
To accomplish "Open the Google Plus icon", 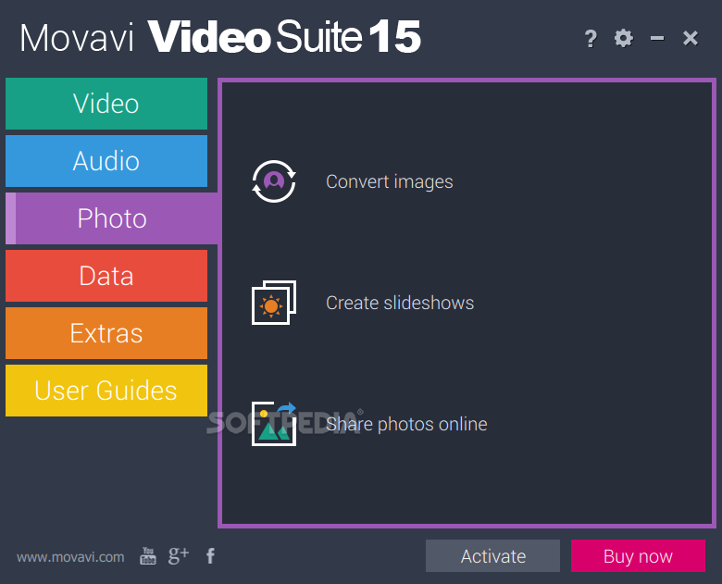I will [179, 555].
